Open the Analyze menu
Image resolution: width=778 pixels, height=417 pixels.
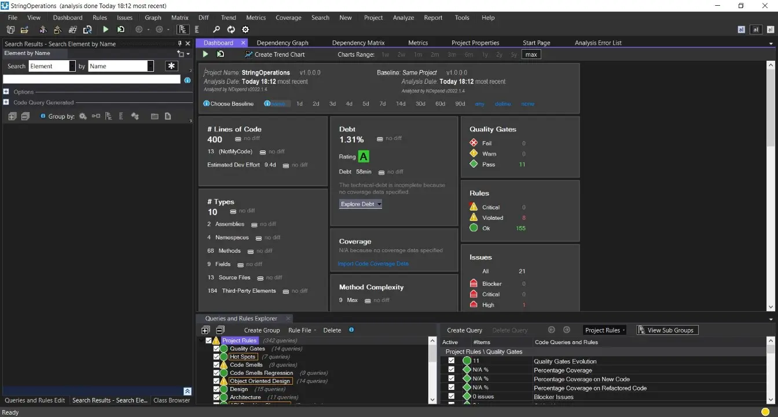click(x=403, y=17)
